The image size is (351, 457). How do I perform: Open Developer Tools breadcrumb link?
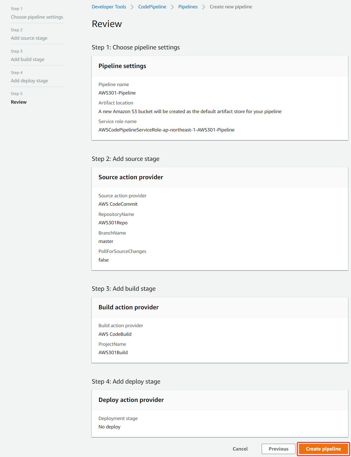tap(109, 7)
